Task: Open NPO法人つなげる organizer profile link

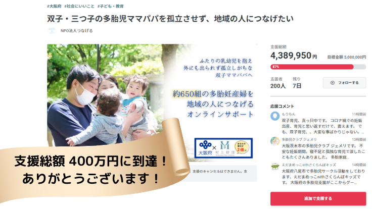Action: pos(76,31)
